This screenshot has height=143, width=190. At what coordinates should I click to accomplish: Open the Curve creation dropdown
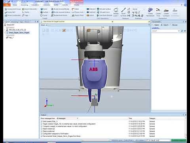[x=44, y=15]
